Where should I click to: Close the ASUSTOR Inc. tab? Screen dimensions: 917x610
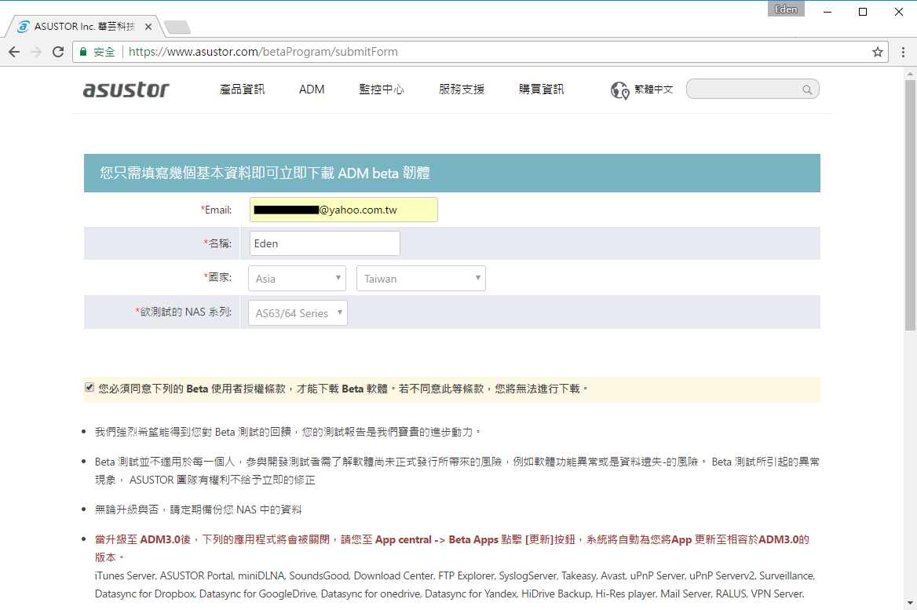coord(148,27)
